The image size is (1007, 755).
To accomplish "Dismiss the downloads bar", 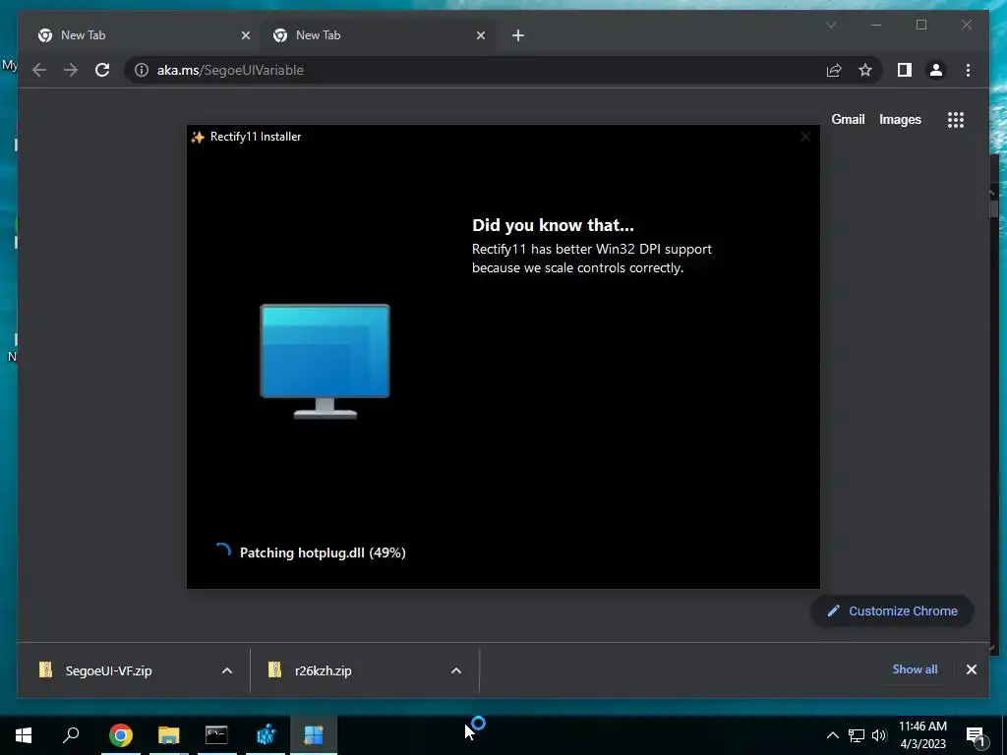I will click(x=971, y=669).
